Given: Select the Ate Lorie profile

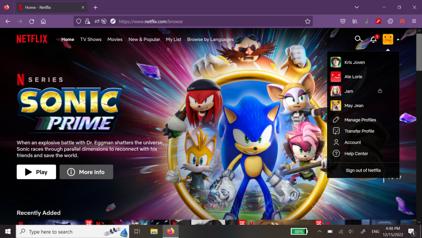Looking at the screenshot, I should pos(353,77).
